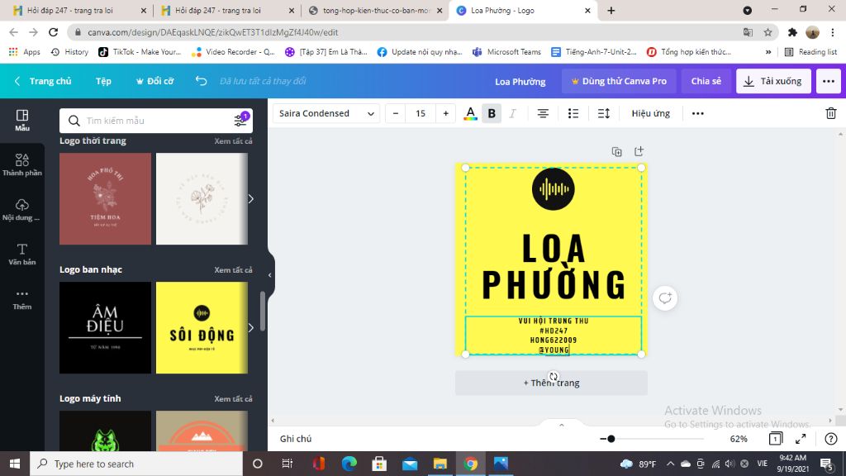846x476 pixels.
Task: Reload the Canva page
Action: pos(53,32)
